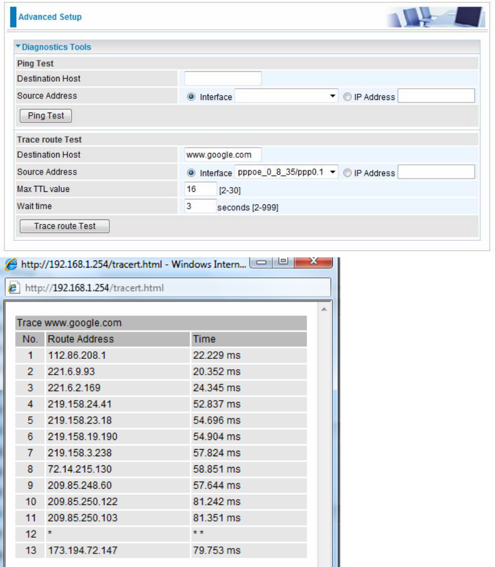Click the Time column header
495x567 pixels.
(204, 339)
